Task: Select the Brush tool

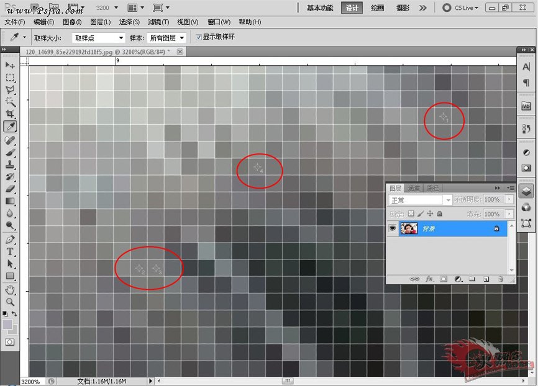Action: (10, 152)
